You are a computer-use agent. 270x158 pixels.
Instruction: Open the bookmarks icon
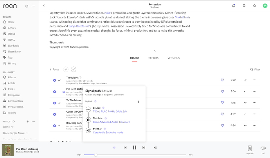coord(244,6)
